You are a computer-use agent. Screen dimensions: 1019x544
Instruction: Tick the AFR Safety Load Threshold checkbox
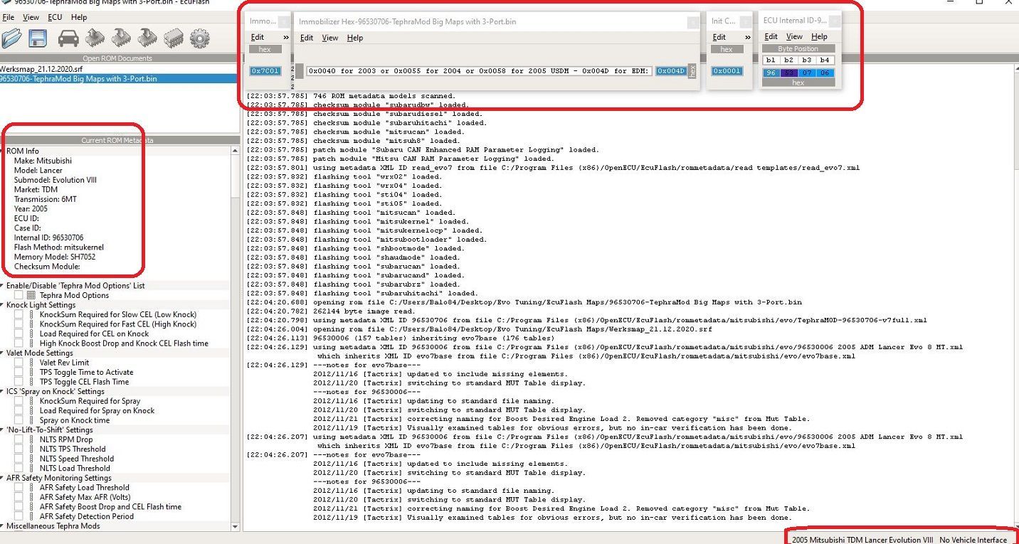[x=19, y=488]
